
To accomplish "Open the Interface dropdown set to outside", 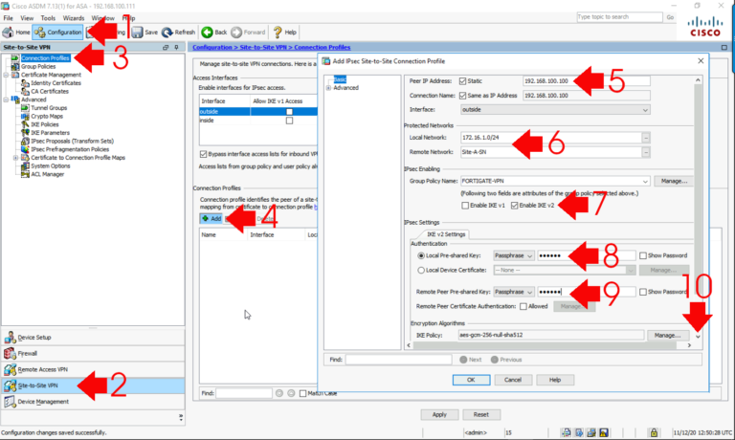I will 555,110.
